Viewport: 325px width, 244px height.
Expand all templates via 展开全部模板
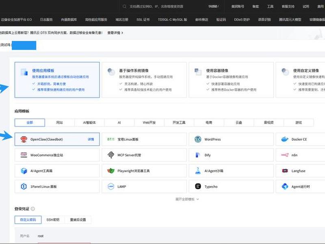[x=187, y=199]
